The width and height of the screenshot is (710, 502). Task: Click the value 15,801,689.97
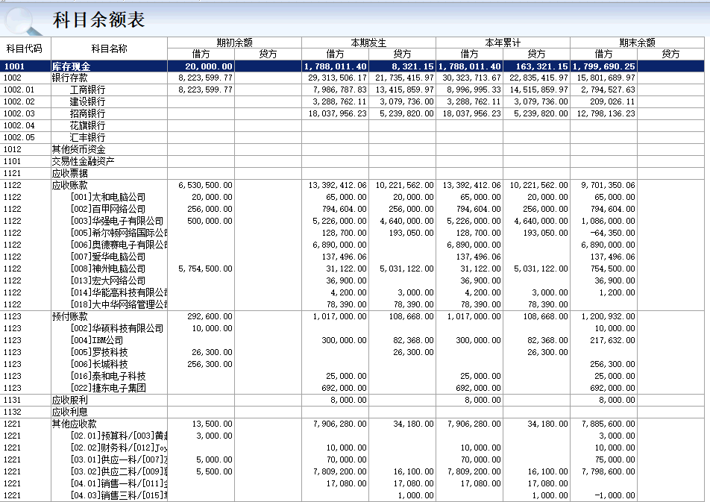click(606, 78)
